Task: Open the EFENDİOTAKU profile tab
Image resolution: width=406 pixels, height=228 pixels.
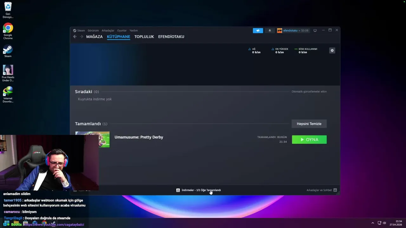Action: (171, 37)
